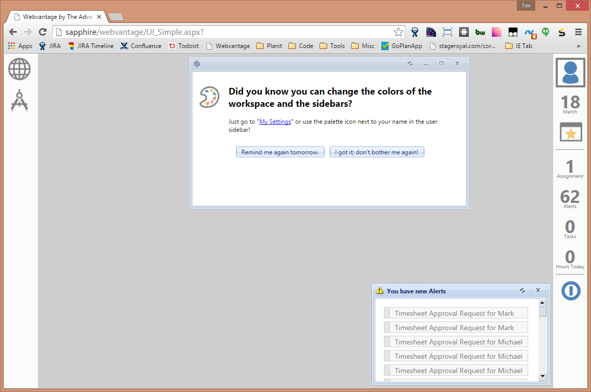Click the alerts list scrollbar thumb

[x=542, y=312]
